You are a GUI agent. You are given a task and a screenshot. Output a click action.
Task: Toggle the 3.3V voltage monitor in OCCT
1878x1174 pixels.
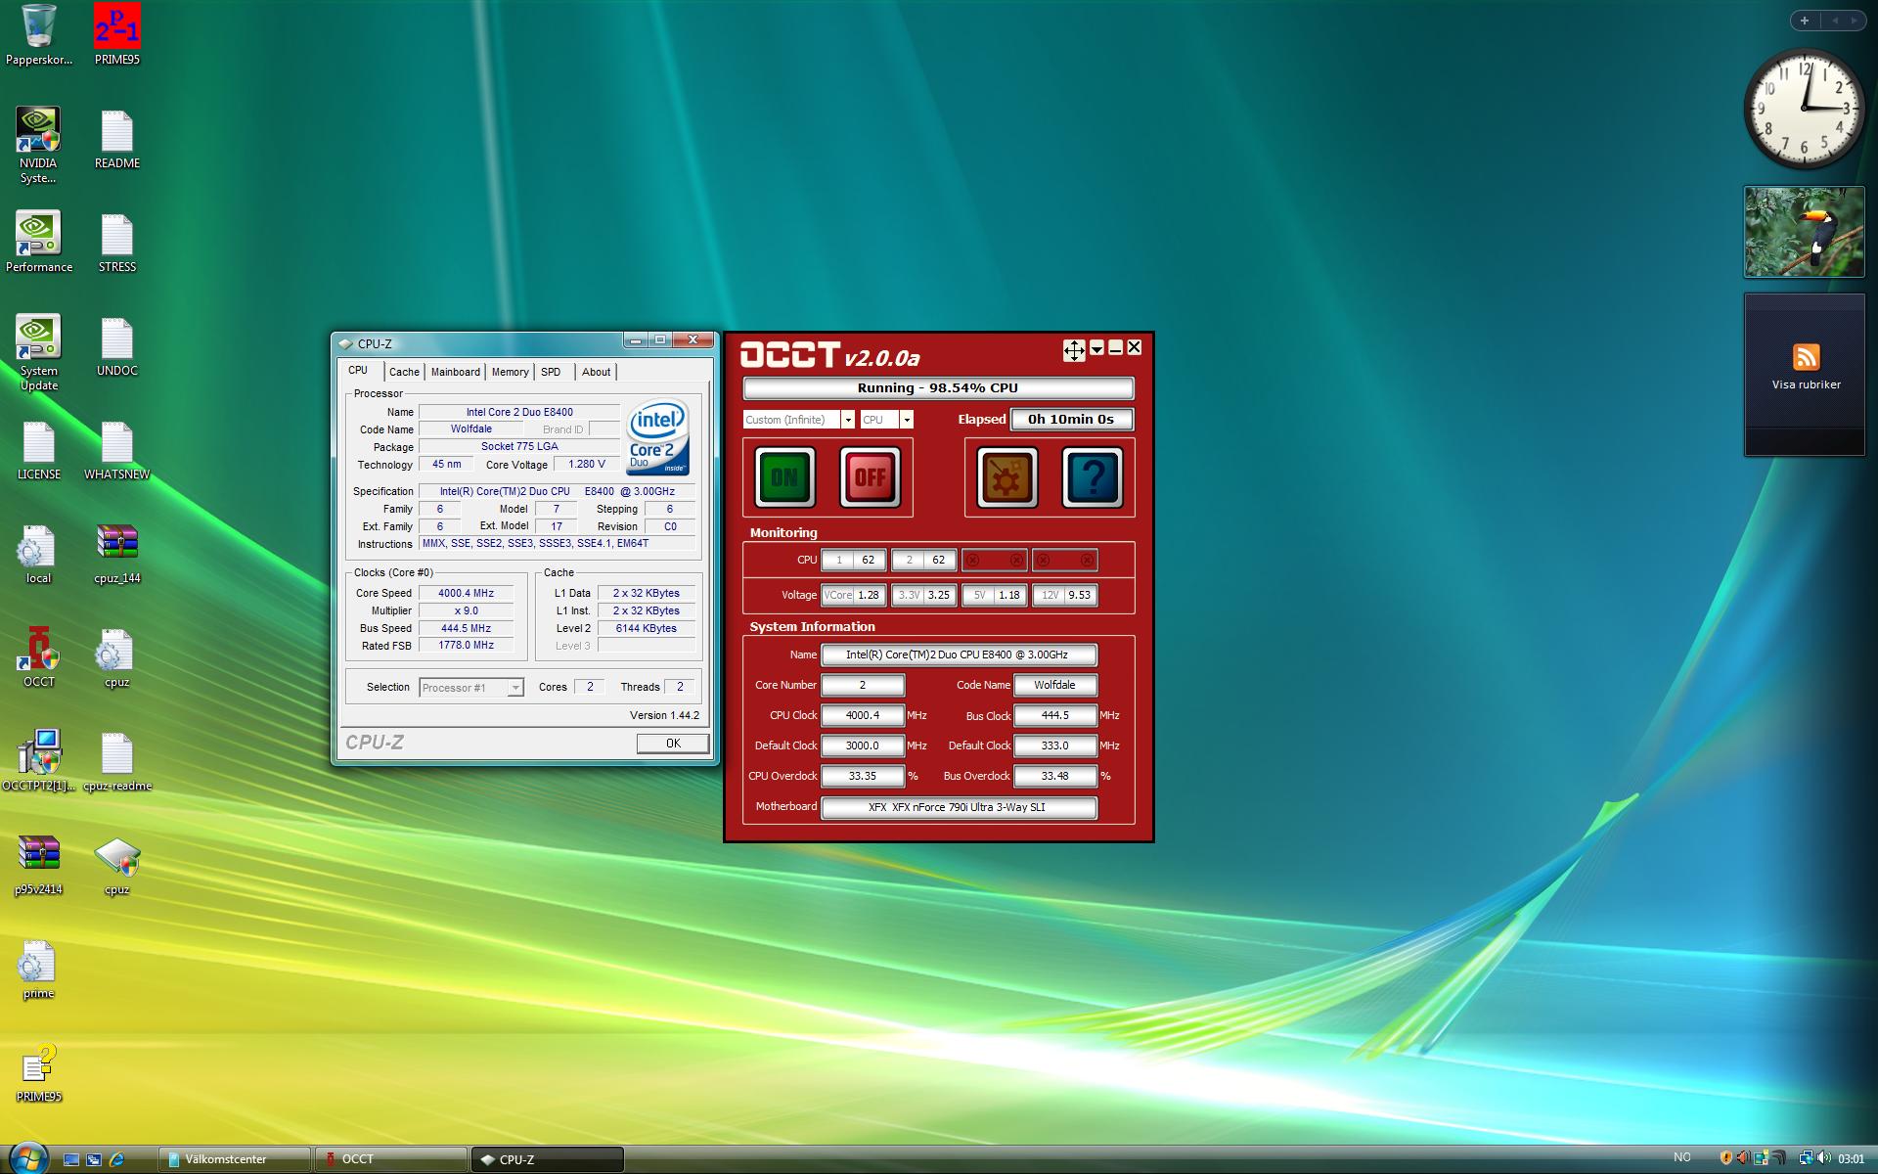click(923, 595)
